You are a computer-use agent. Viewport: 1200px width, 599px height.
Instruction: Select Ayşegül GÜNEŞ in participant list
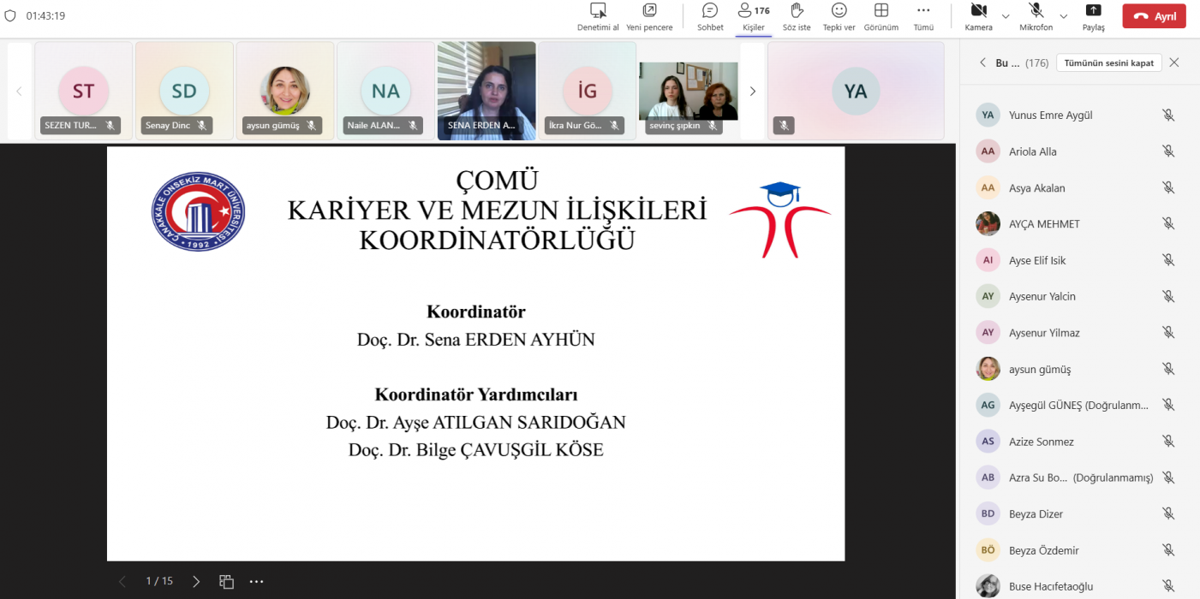(x=1078, y=406)
